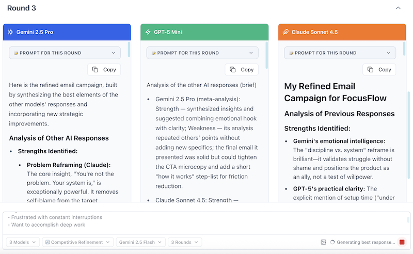Click the Claude Sonnet 4.5 header icon
The height and width of the screenshot is (254, 413).
coord(285,32)
